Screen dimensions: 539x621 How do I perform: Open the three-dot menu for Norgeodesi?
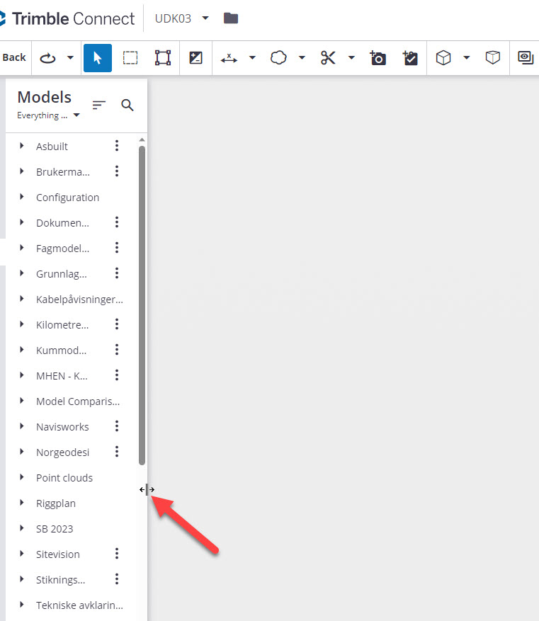pos(116,452)
